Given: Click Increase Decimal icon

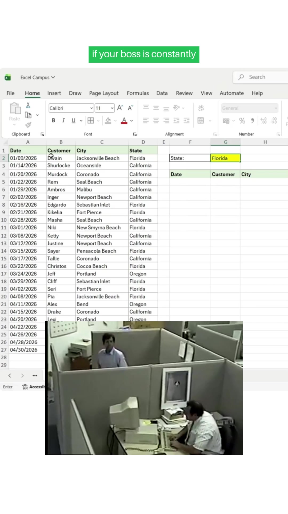Looking at the screenshot, I should 263,121.
